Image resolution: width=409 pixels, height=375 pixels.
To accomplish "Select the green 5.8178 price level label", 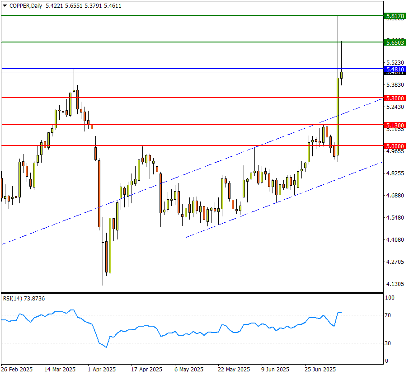I will click(396, 16).
